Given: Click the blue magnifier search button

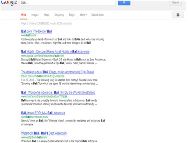Looking at the screenshot, I should click(x=124, y=3).
